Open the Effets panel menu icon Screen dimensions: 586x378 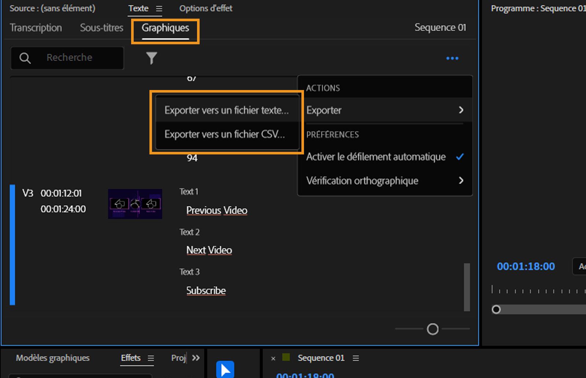coord(151,358)
